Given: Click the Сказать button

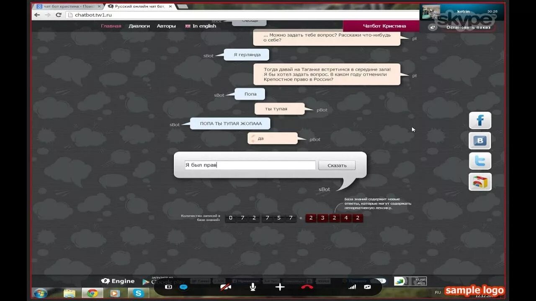Looking at the screenshot, I should click(337, 166).
